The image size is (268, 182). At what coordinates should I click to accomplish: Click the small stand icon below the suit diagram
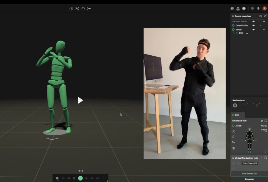(x=265, y=151)
